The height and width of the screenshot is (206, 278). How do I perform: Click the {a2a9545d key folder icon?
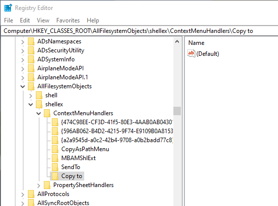55,140
